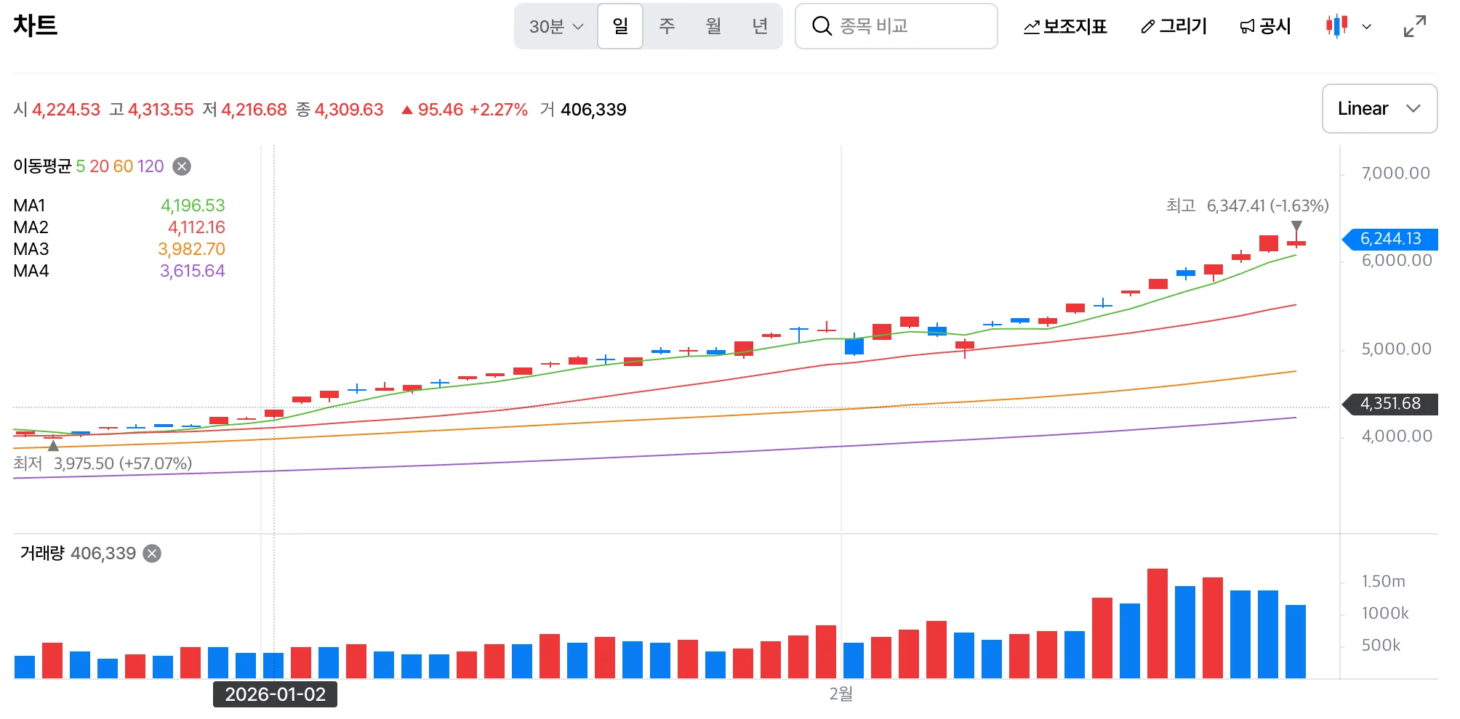Image resolution: width=1460 pixels, height=719 pixels.
Task: Select moving average period 20
Action: click(x=100, y=166)
